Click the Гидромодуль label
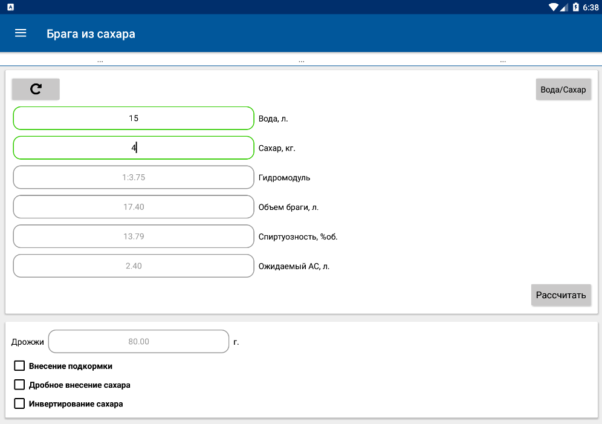The image size is (602, 424). click(284, 178)
